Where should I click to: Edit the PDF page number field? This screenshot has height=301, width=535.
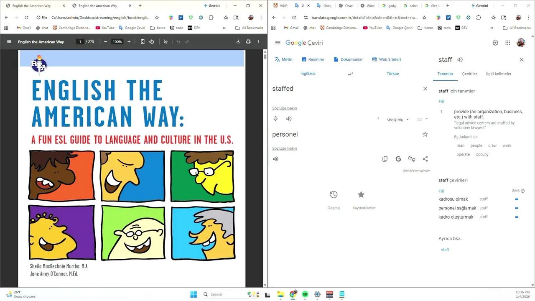coord(80,42)
